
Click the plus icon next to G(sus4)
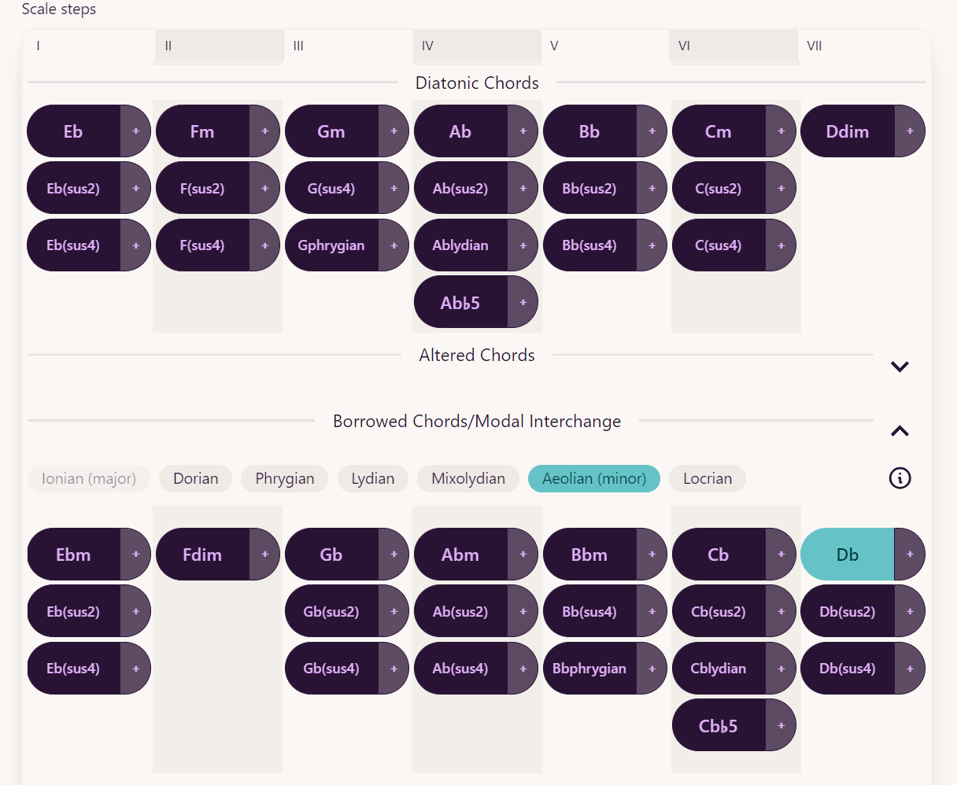[x=394, y=188]
